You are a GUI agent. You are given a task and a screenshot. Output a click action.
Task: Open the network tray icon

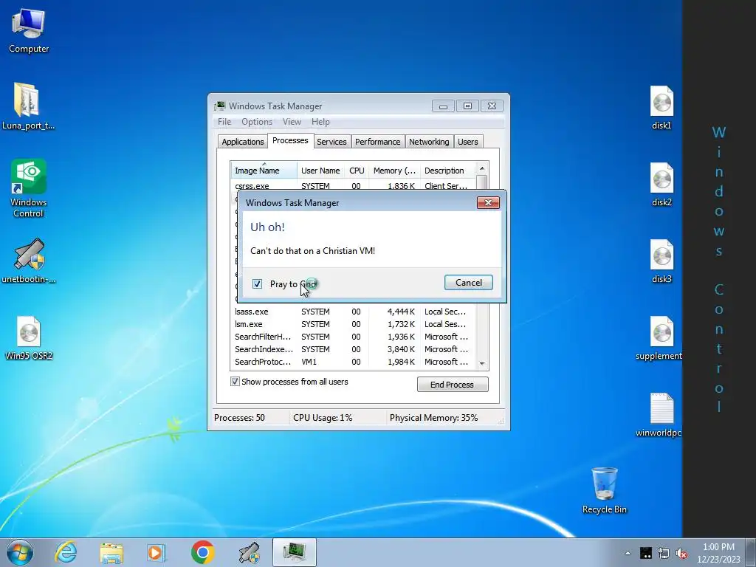click(664, 553)
